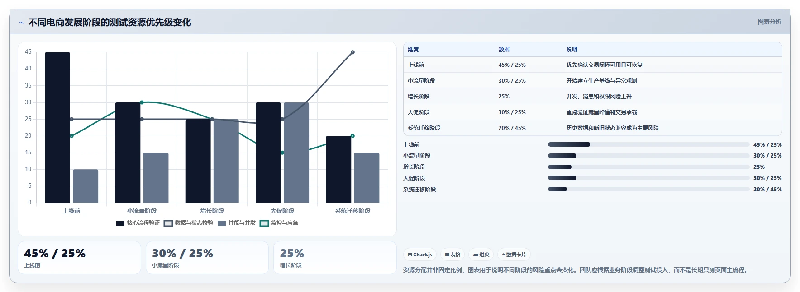This screenshot has height=292, width=800.
Task: Click the 45% / 25% value beside 上线前 progress
Action: (767, 145)
